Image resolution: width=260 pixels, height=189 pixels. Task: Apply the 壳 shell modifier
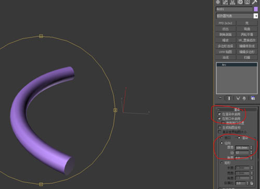pyautogui.click(x=247, y=23)
